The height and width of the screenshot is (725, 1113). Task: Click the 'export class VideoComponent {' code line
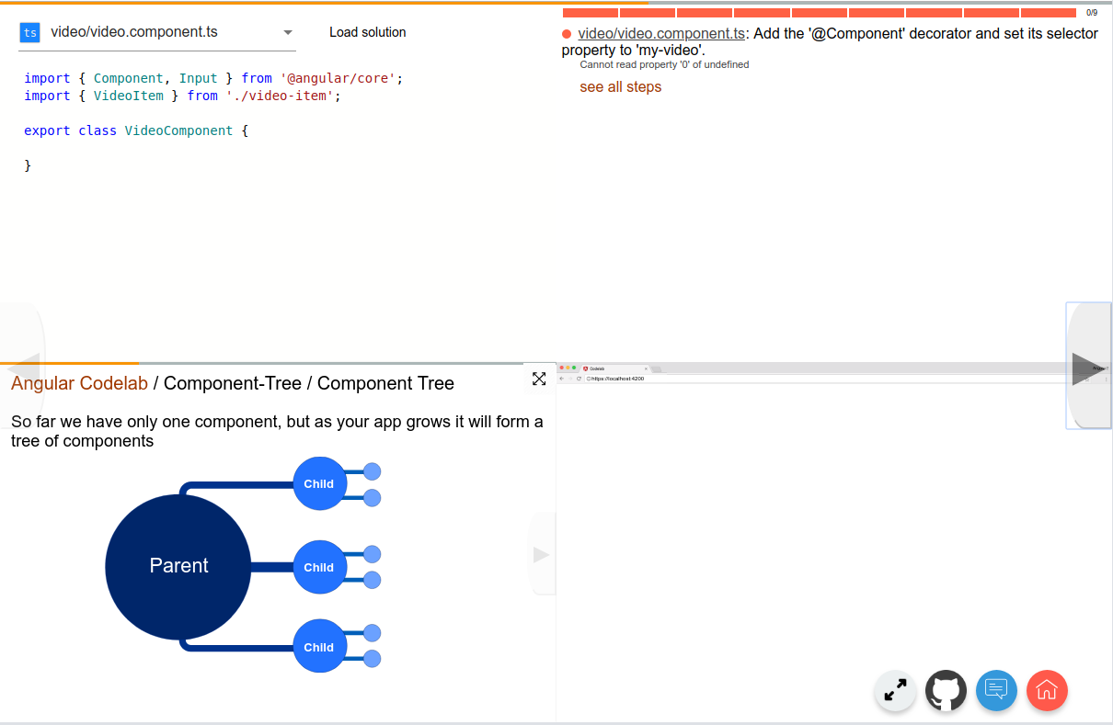[136, 130]
